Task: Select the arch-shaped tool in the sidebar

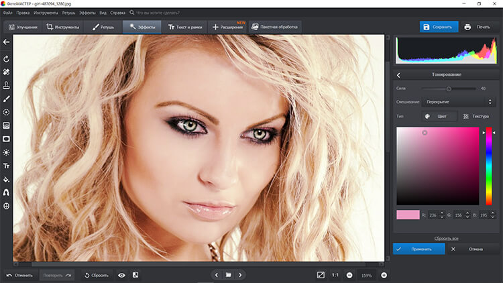Action: 6,192
